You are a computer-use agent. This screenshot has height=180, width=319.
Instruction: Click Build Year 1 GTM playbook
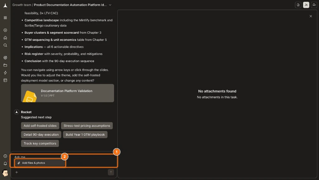click(85, 134)
